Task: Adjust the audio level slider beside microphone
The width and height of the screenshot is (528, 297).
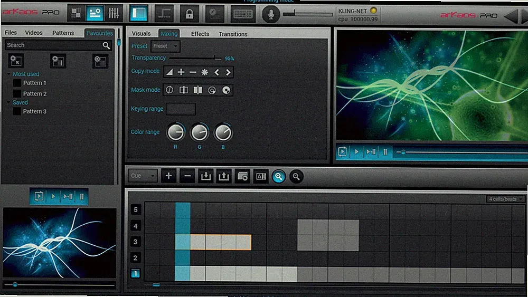Action: [x=308, y=14]
